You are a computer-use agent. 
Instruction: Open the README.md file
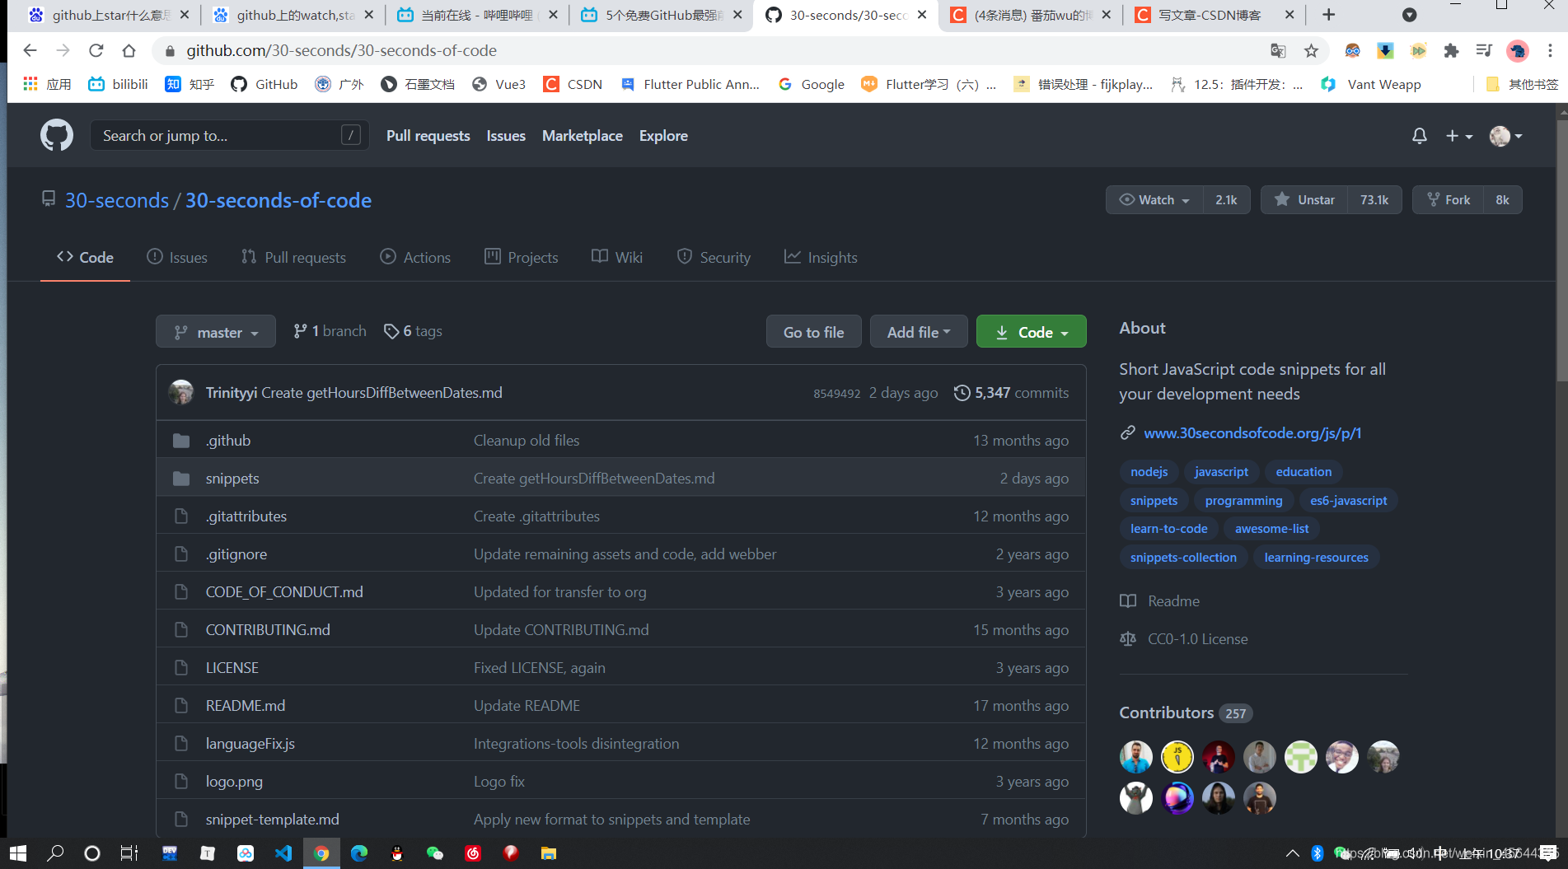pos(246,706)
